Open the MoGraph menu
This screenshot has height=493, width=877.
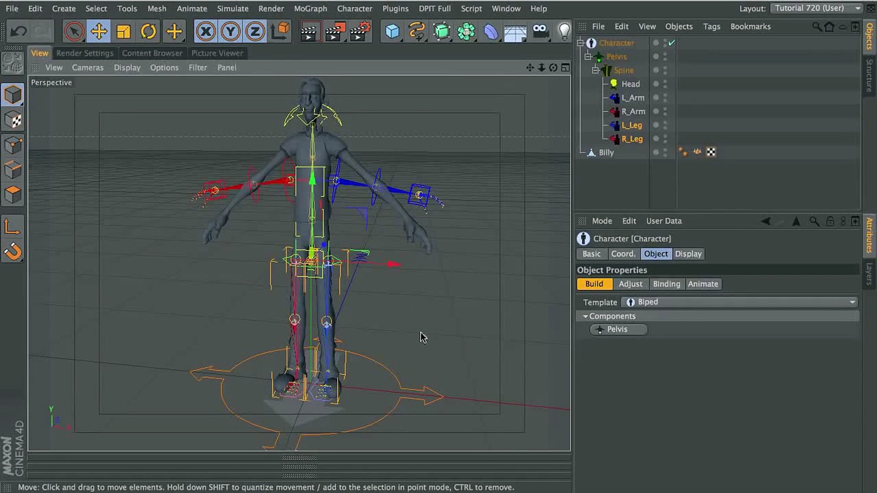pyautogui.click(x=310, y=8)
